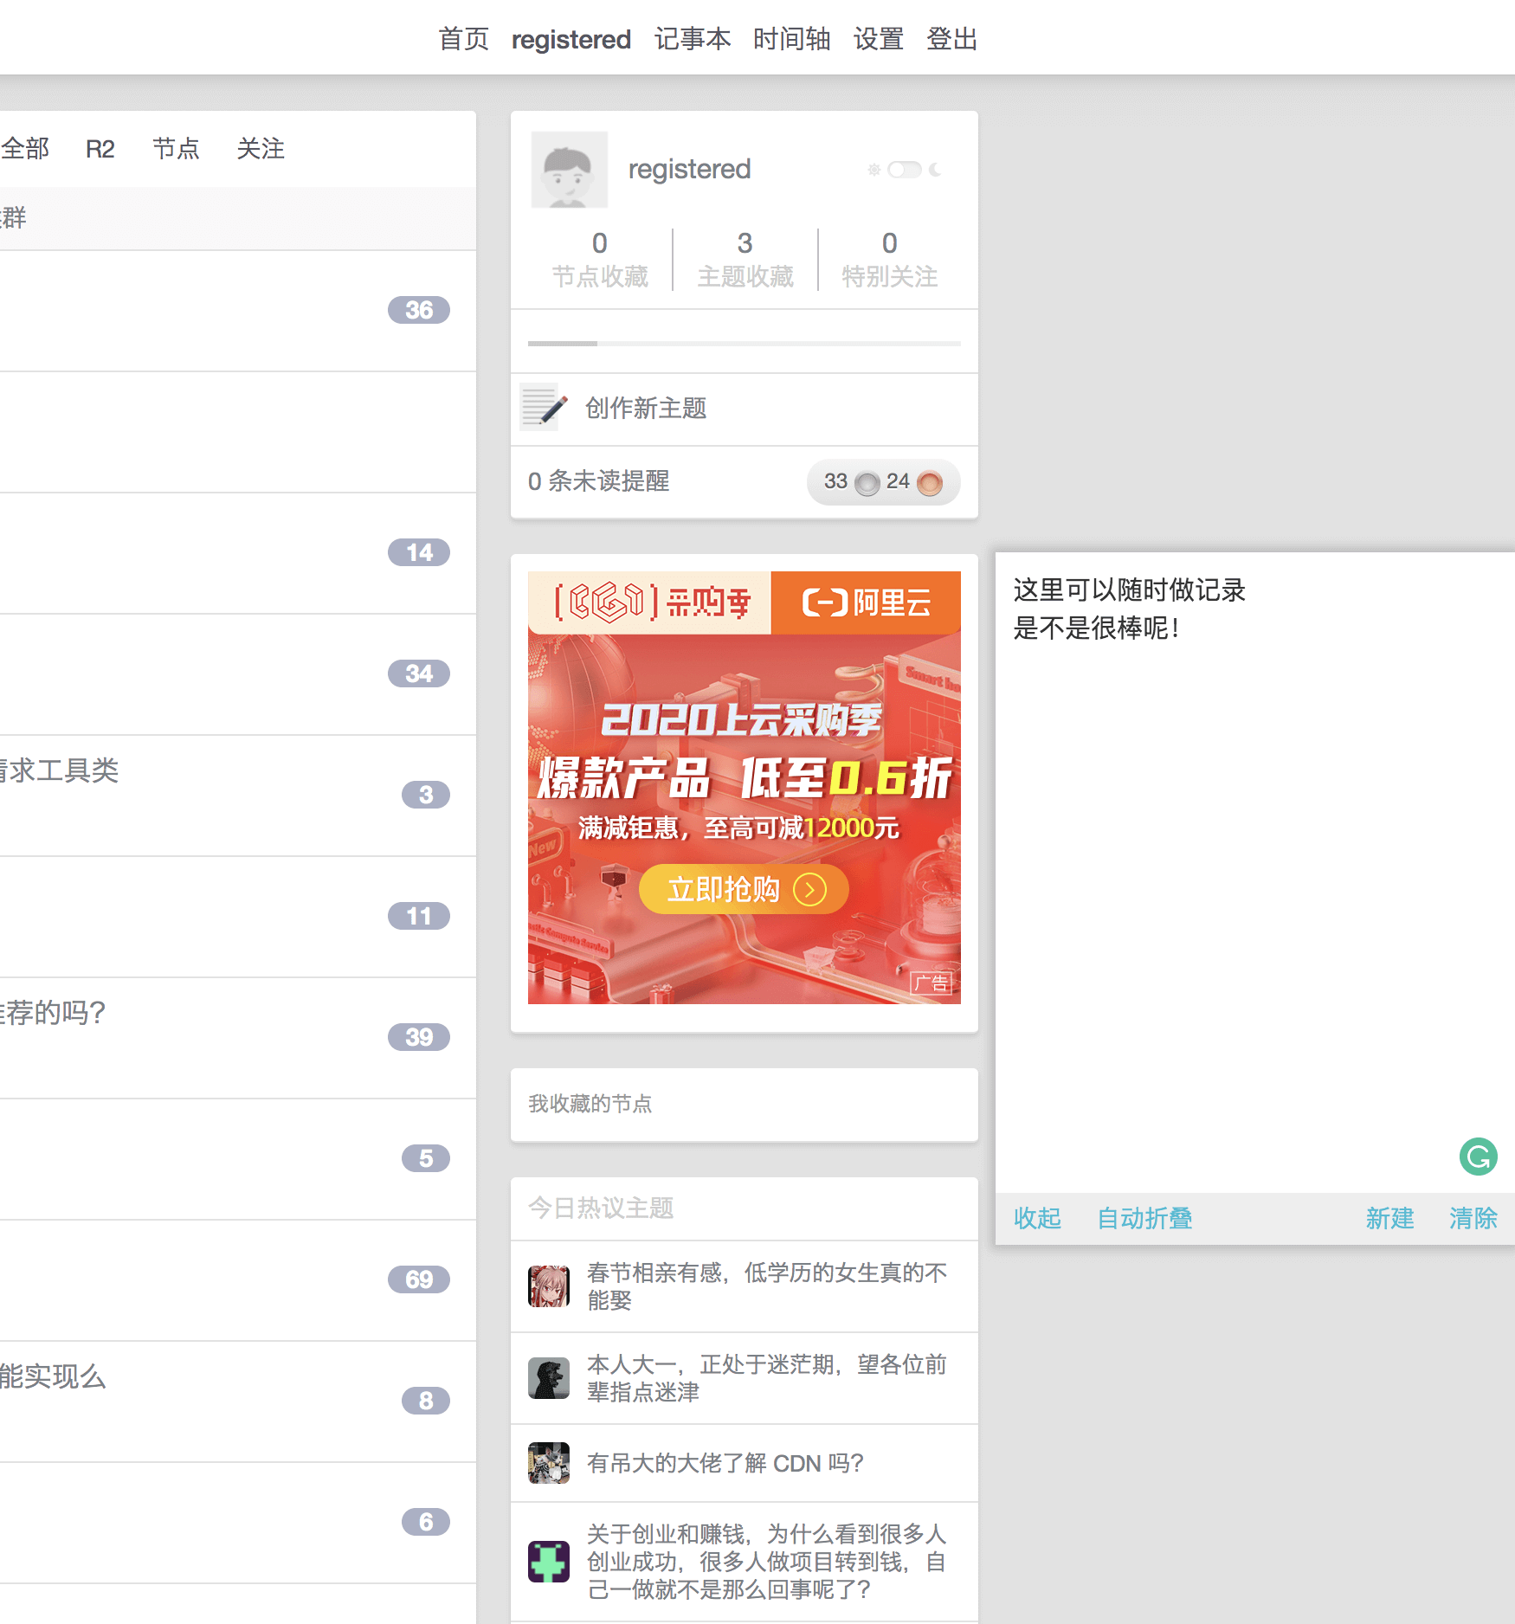
Task: Click the 3 reply count badge
Action: click(x=426, y=795)
